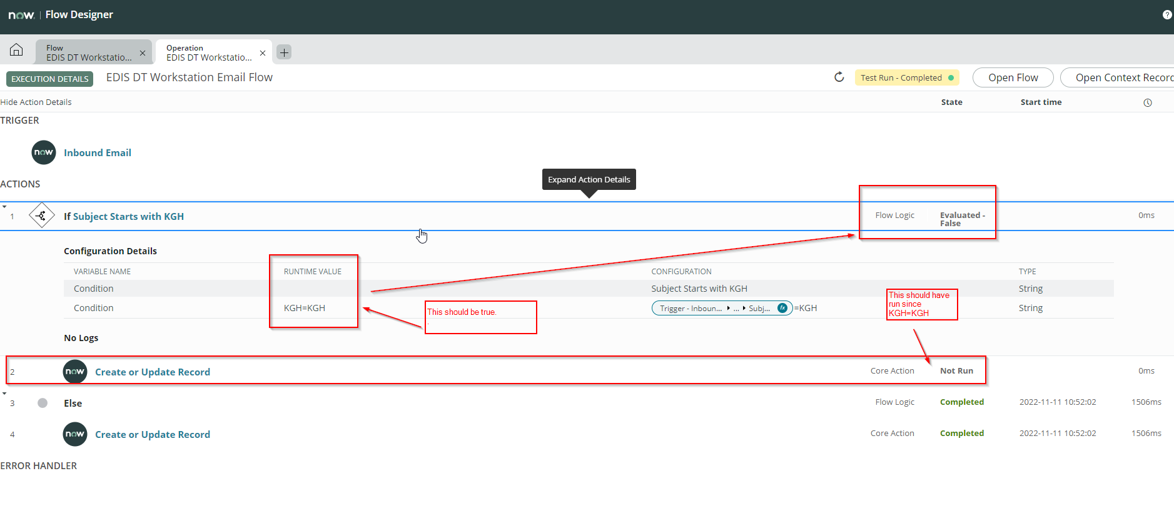Collapse the If step arrow at row 1
The image size is (1174, 521).
tap(4, 207)
